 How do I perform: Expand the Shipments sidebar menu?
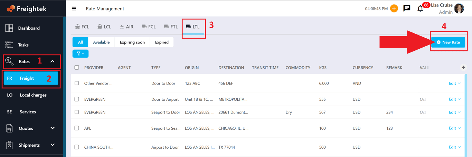click(53, 145)
